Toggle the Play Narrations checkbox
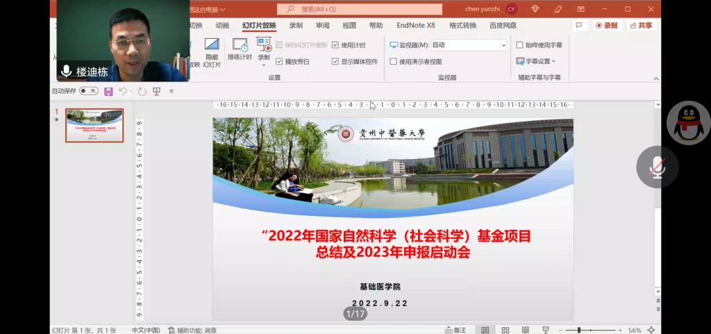The image size is (711, 334). [279, 61]
